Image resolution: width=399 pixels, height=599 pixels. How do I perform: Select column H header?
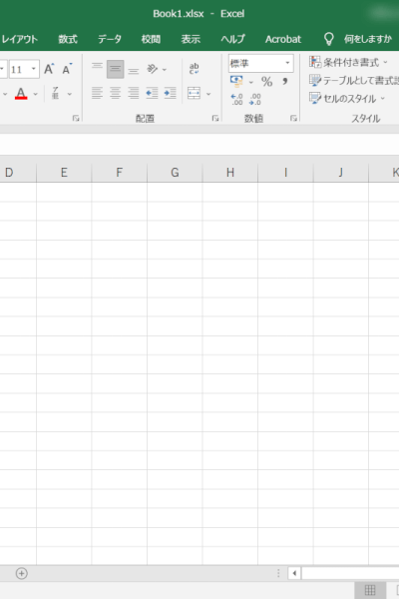click(x=230, y=173)
